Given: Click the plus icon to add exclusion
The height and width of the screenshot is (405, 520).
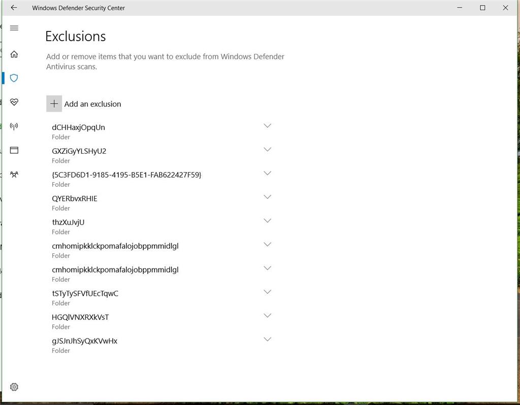Looking at the screenshot, I should pyautogui.click(x=54, y=104).
